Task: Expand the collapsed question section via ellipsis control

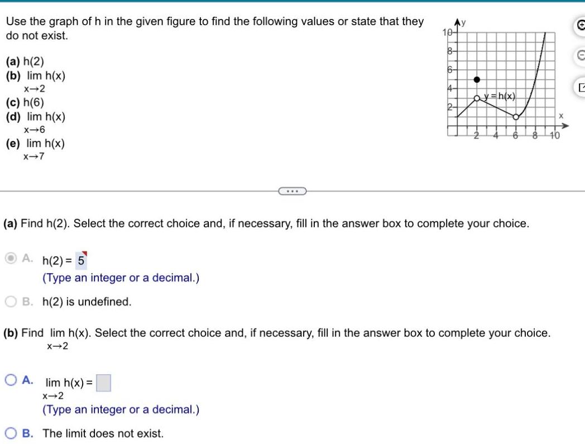Action: 292,191
